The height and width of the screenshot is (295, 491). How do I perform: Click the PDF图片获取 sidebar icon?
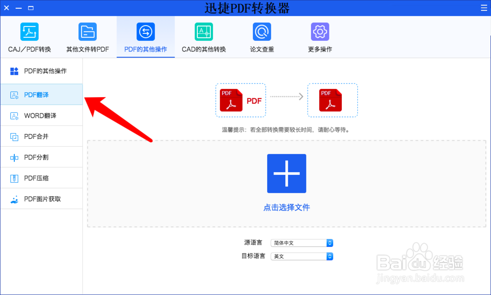tap(14, 199)
